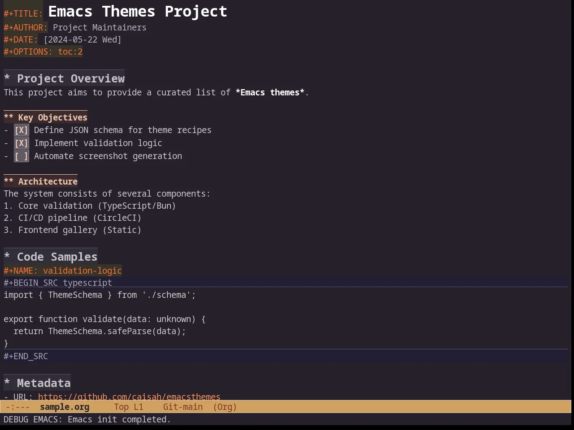The image size is (574, 430).
Task: Click the (Org) major mode indicator
Action: [x=225, y=407]
